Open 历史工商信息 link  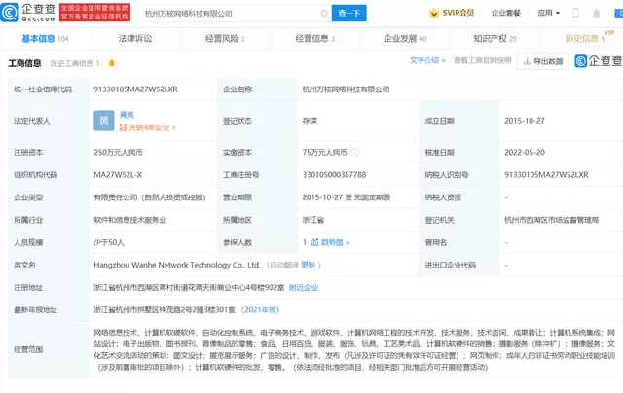(74, 63)
